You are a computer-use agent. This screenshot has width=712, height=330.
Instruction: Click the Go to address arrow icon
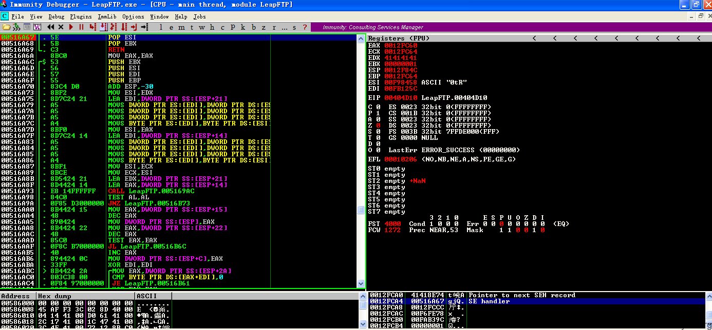click(144, 27)
